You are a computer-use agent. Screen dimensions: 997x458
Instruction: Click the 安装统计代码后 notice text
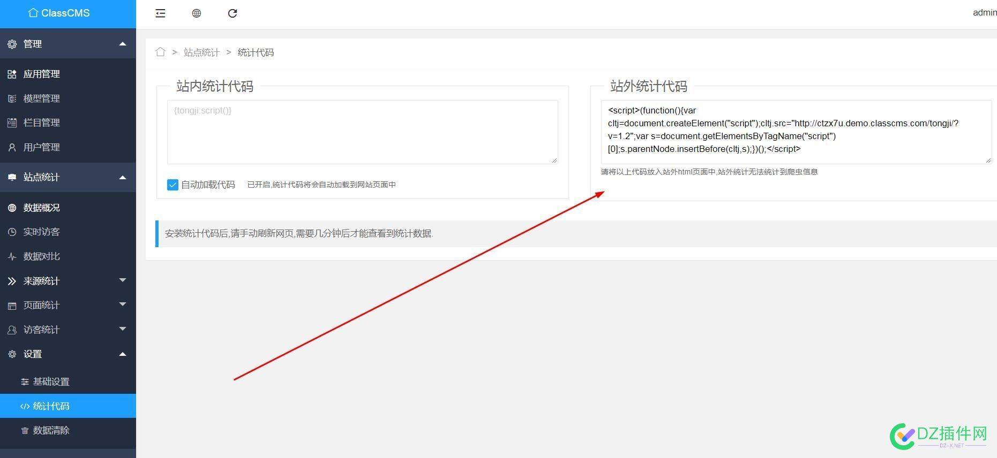(x=299, y=233)
